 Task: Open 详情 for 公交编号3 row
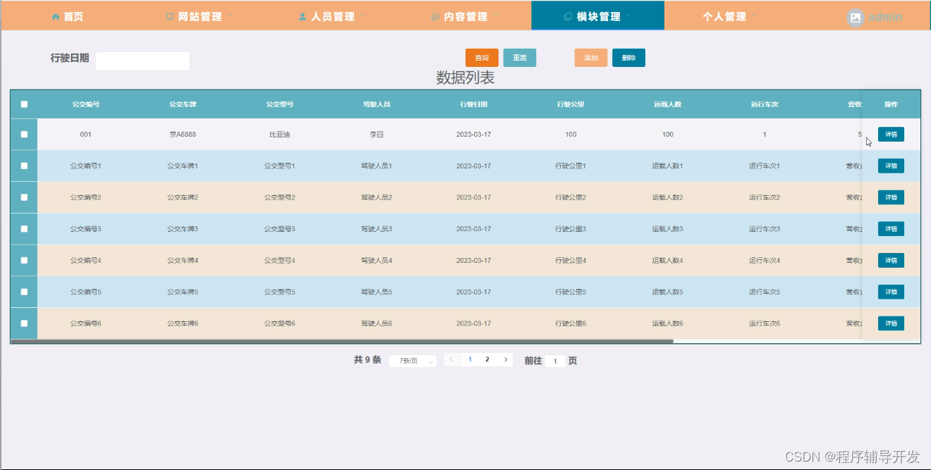click(891, 228)
